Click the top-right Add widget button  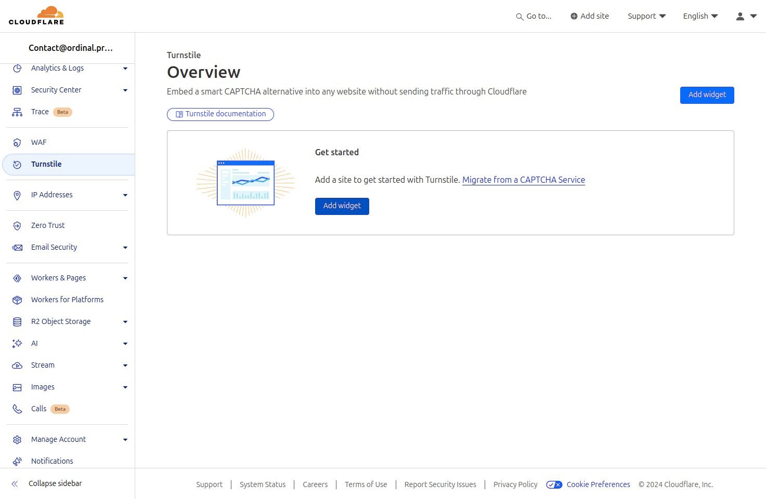pyautogui.click(x=707, y=95)
